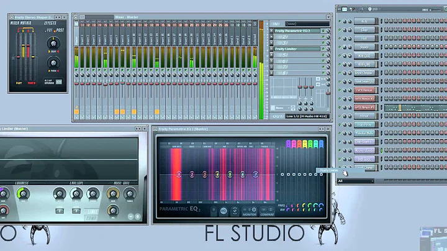The image size is (447, 251).
Task: Select the Tubular Bells channel button
Action: 364,133
